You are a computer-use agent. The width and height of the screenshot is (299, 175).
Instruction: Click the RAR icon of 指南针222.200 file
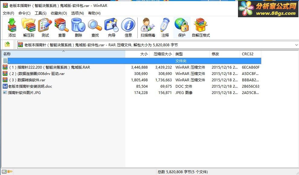[x=5, y=67]
